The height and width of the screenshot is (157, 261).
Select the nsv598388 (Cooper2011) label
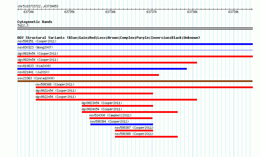coord(134,134)
